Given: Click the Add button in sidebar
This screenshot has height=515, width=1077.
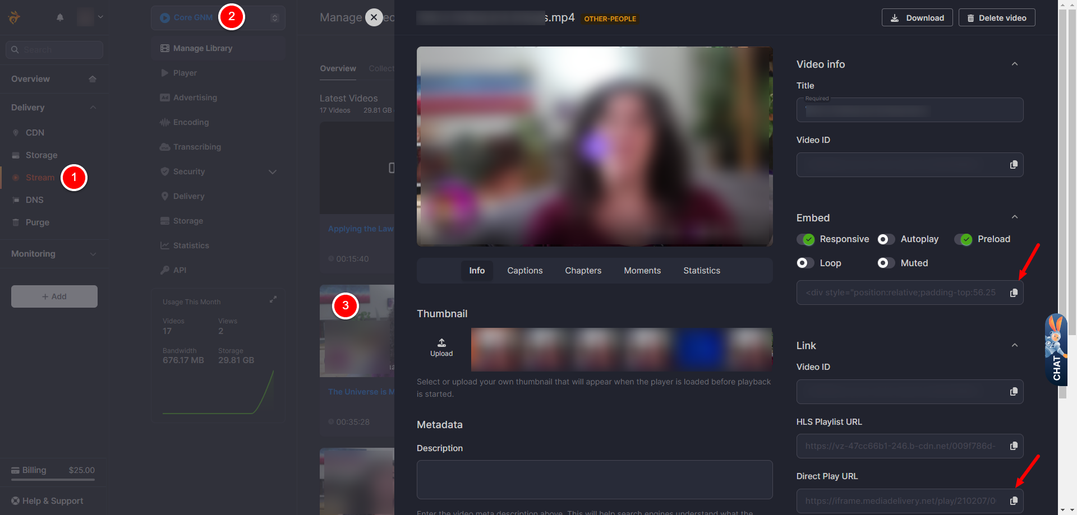Looking at the screenshot, I should click(54, 296).
